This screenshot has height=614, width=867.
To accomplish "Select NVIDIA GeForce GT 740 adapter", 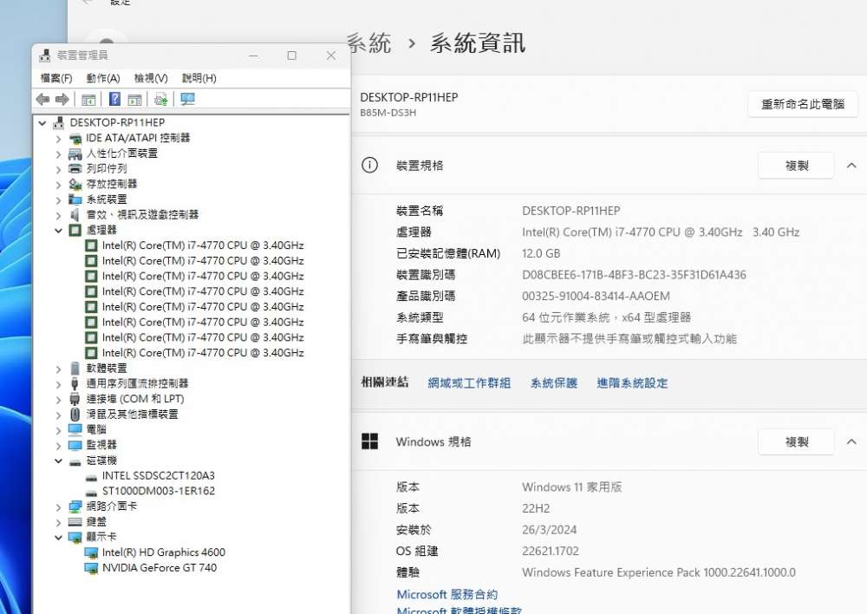I will pyautogui.click(x=160, y=567).
